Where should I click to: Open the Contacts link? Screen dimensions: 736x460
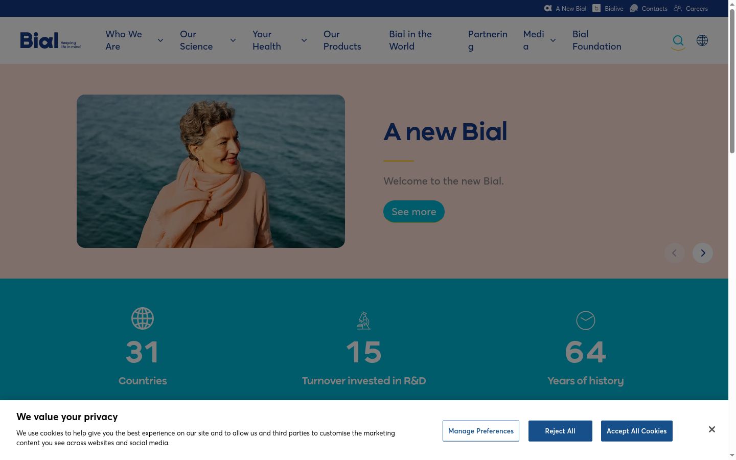pos(655,9)
